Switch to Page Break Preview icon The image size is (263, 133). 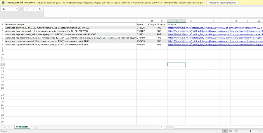(x=236, y=131)
